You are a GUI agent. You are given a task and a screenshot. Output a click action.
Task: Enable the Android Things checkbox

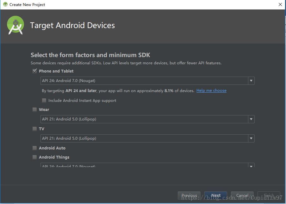pyautogui.click(x=34, y=157)
